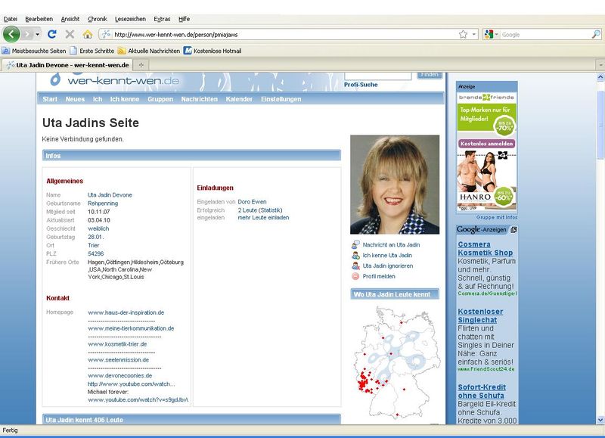
Task: Open the back/forward history dropdown arrow
Action: (x=38, y=34)
